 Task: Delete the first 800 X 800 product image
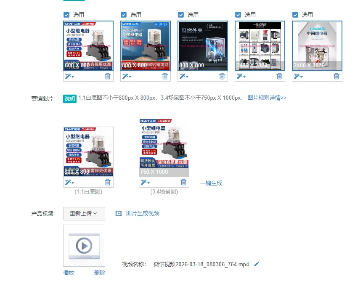pos(108,76)
